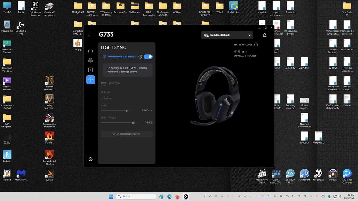Screen dimensions: 358x201
Task: Select the Fortnite desktop icon
Action: point(7,156)
